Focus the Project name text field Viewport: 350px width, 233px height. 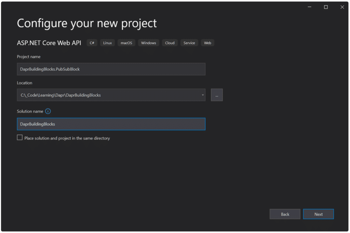click(111, 69)
